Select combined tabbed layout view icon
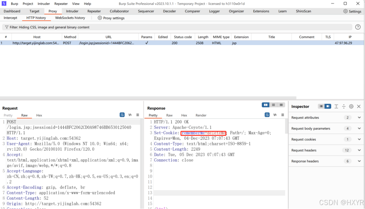Image resolution: width=365 pixels, height=209 pixels. pos(281,105)
